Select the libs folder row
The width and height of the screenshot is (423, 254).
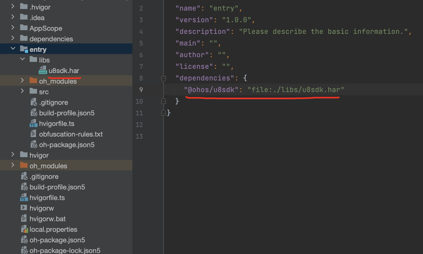[x=66, y=59]
